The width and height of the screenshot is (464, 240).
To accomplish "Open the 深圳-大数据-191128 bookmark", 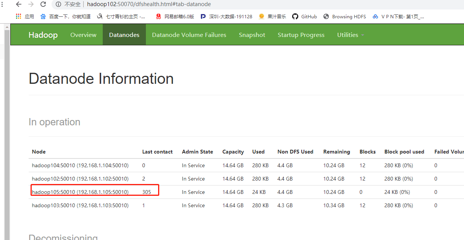I will point(226,16).
